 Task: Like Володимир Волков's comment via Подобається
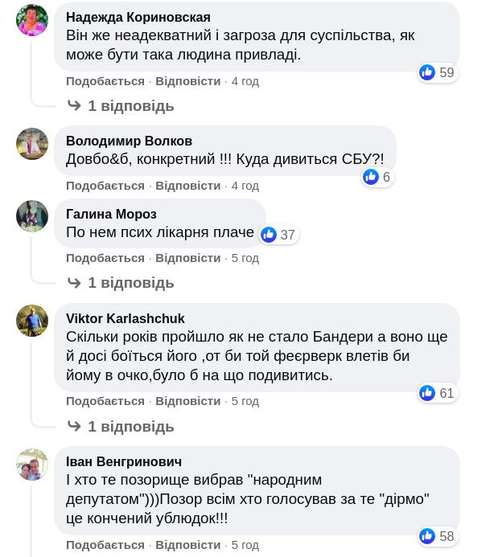pos(105,186)
